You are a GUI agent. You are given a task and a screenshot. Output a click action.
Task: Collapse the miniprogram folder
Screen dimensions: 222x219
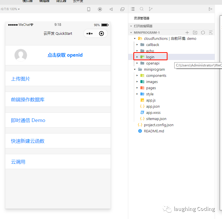coord(135,69)
